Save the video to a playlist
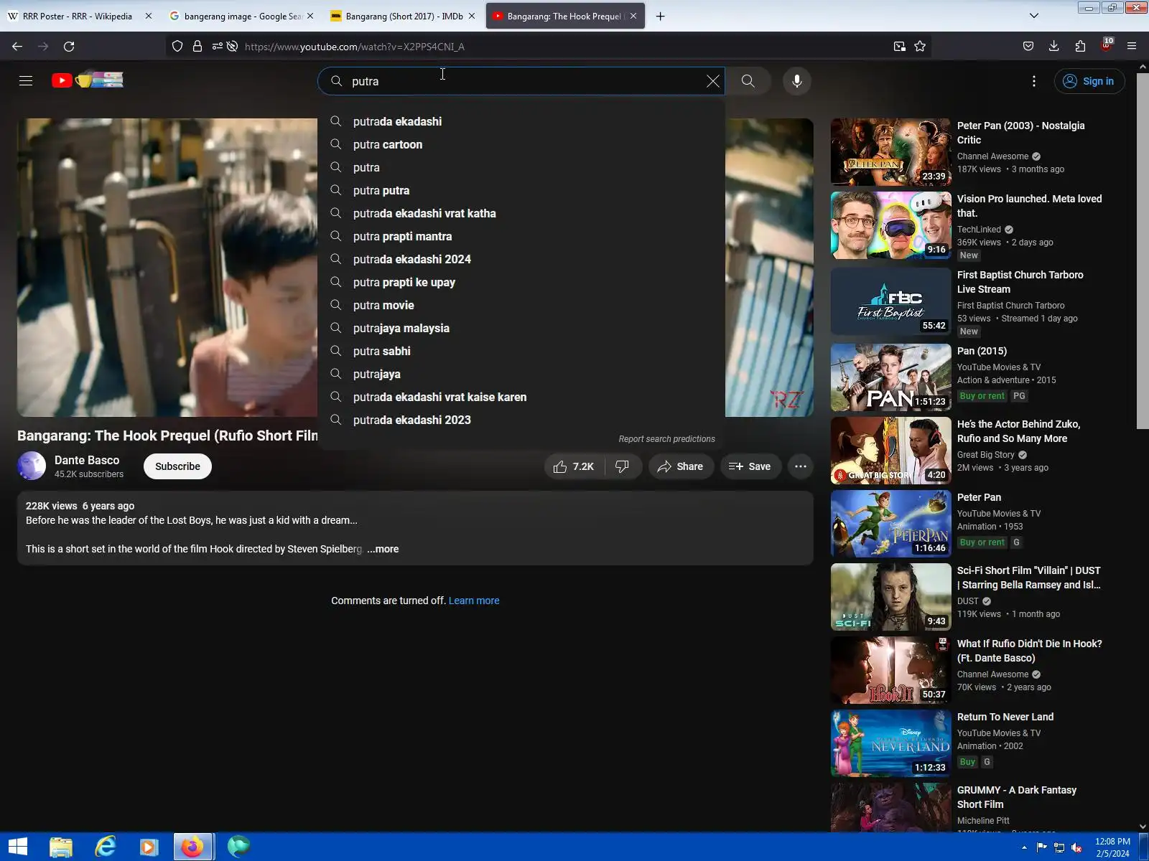The height and width of the screenshot is (861, 1149). tap(750, 466)
